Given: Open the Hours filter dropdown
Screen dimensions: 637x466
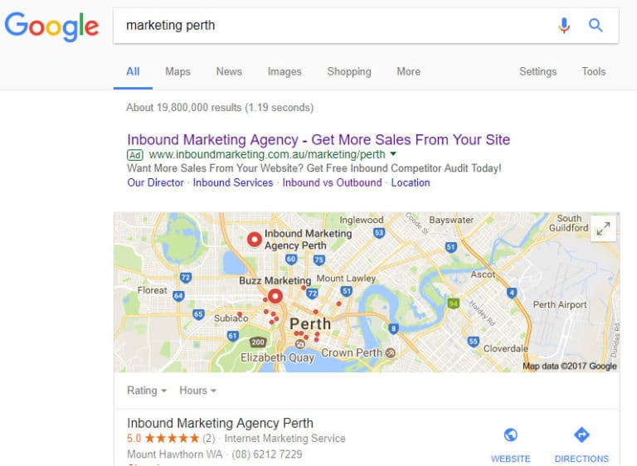Looking at the screenshot, I should coord(198,391).
